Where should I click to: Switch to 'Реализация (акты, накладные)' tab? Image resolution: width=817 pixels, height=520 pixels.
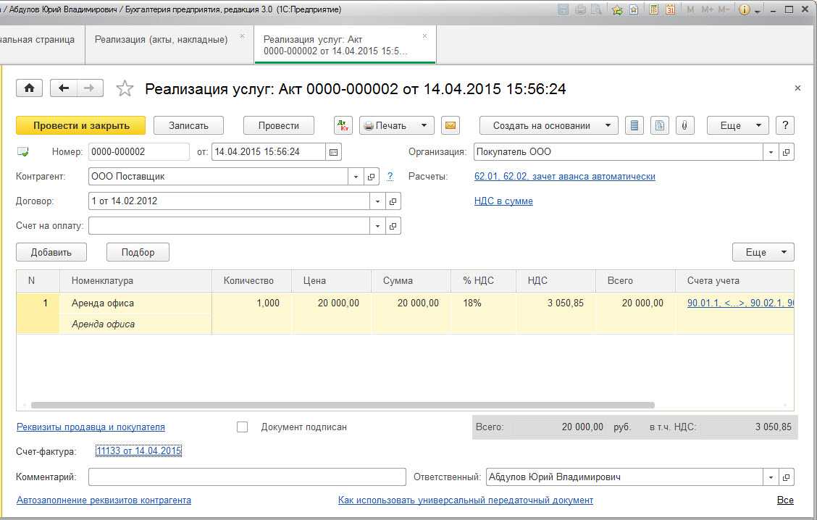pos(161,39)
